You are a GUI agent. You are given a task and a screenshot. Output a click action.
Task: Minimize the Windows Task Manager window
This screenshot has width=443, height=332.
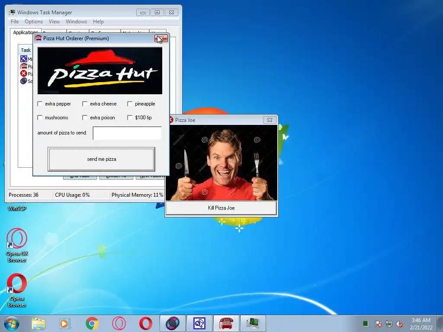click(x=143, y=13)
